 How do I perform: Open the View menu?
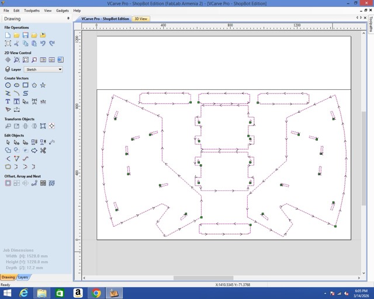point(48,11)
